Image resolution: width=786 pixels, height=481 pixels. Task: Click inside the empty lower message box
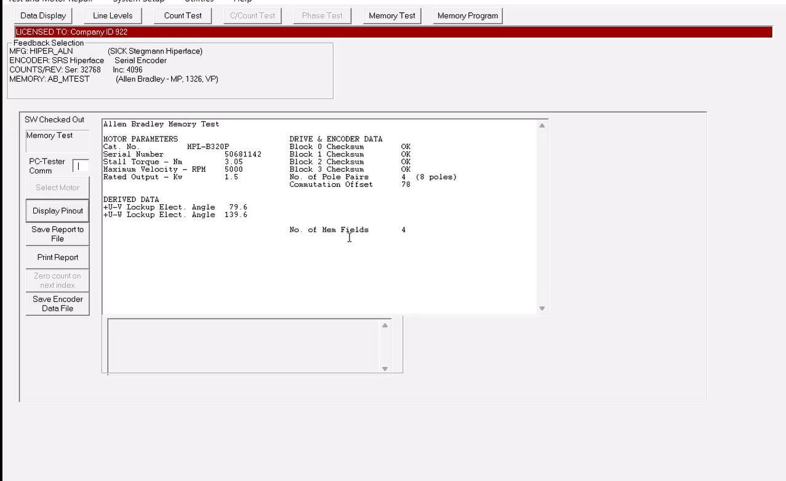point(244,346)
